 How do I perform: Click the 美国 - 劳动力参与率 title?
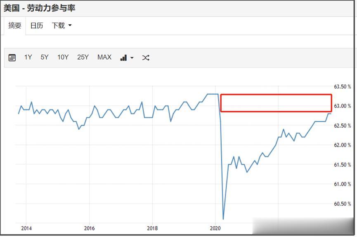[x=39, y=8]
